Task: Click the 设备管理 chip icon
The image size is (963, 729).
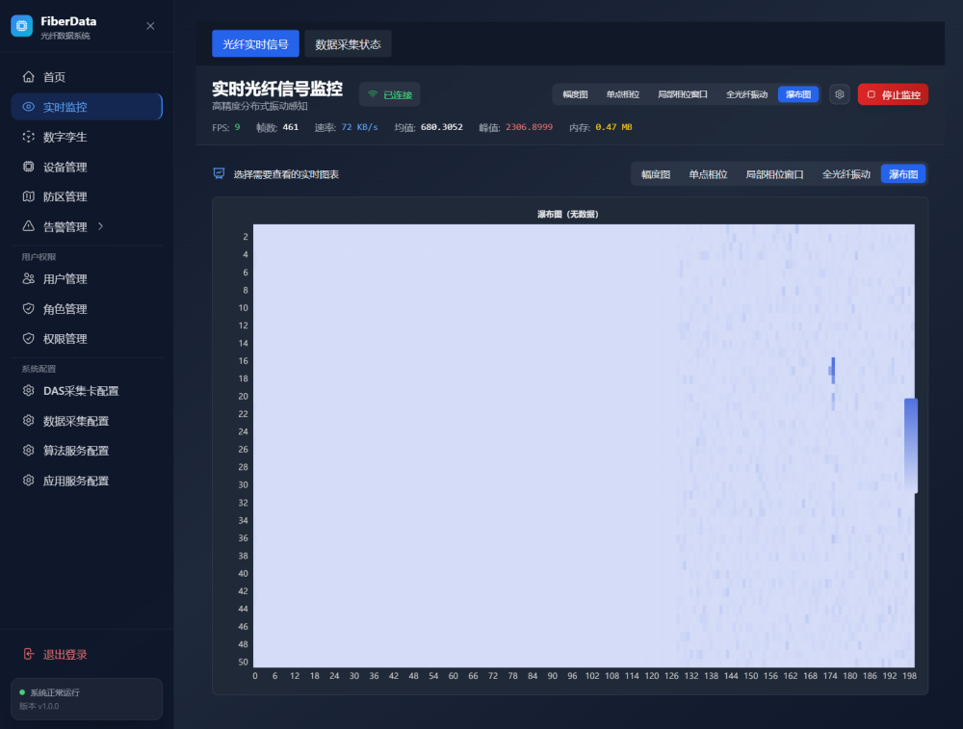Action: (x=29, y=167)
